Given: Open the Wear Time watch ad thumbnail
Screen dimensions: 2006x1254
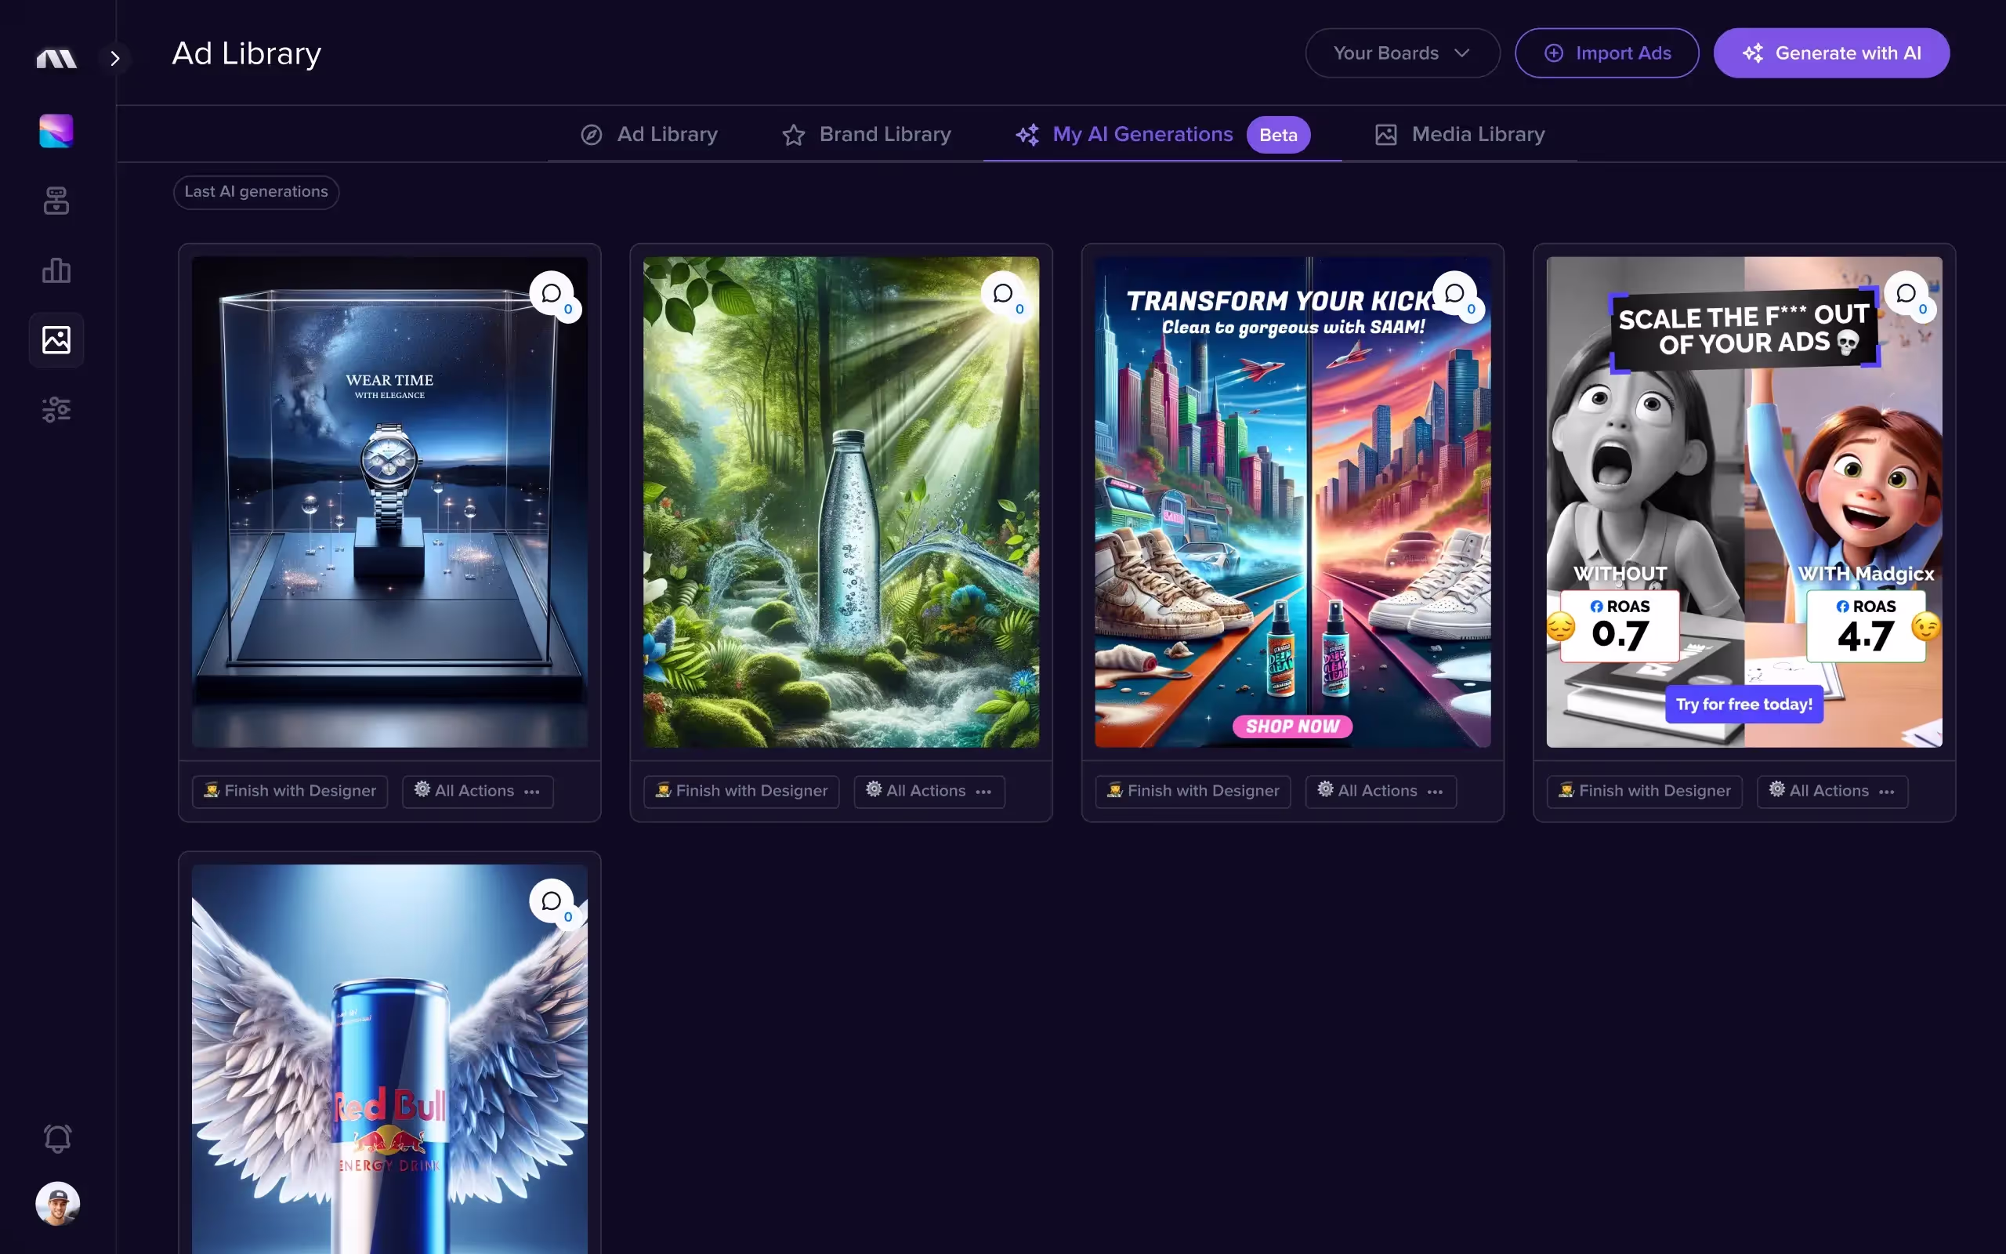Looking at the screenshot, I should (x=389, y=502).
